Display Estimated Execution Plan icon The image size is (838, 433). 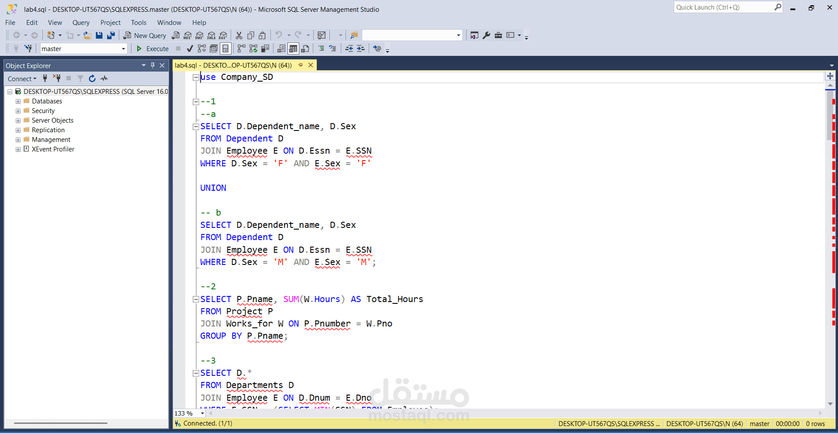click(x=201, y=48)
